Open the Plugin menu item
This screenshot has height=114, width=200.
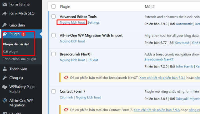tap(14, 34)
